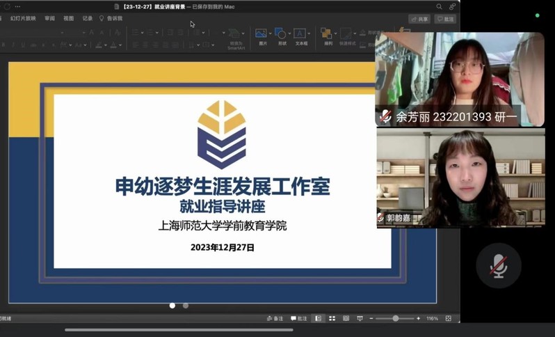The width and height of the screenshot is (555, 337).
Task: Expand the 形状 shapes dropdown arrow
Action: (289, 33)
